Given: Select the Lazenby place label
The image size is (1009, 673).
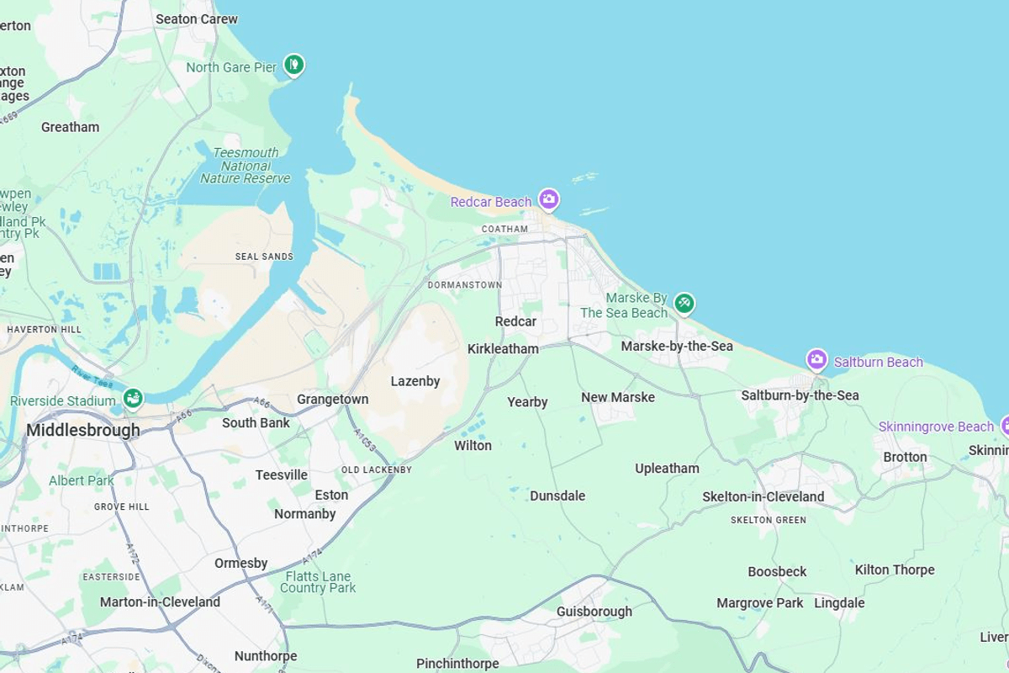Looking at the screenshot, I should [x=415, y=381].
